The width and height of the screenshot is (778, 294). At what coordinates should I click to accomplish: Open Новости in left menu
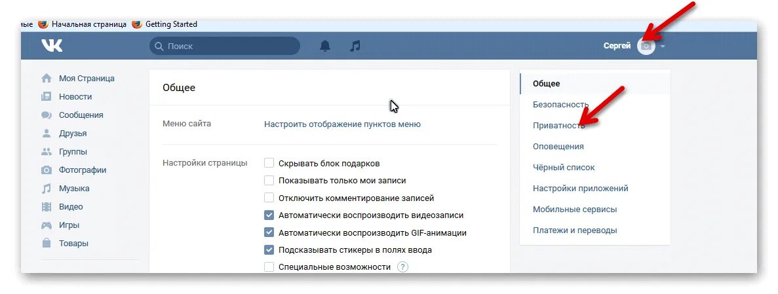pos(75,97)
